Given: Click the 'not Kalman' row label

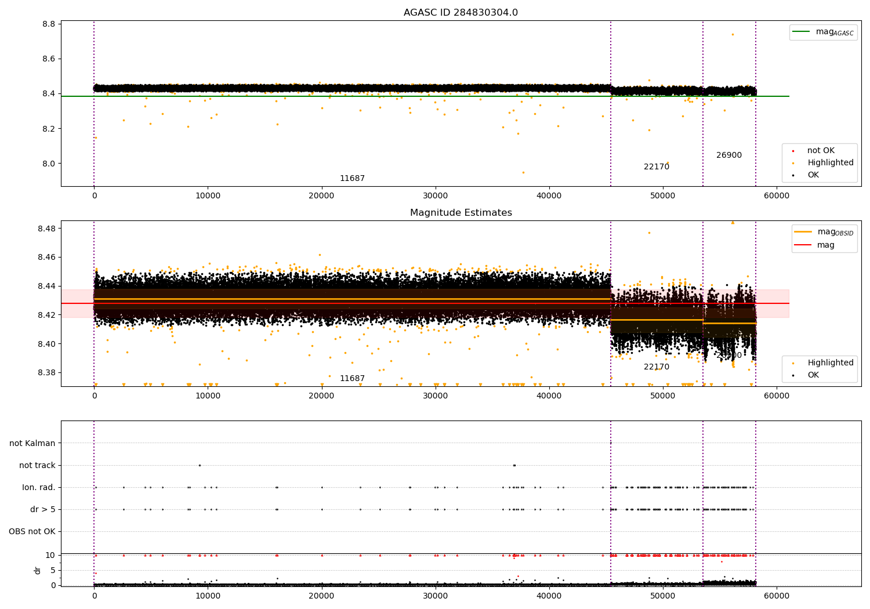Looking at the screenshot, I should point(32,444).
